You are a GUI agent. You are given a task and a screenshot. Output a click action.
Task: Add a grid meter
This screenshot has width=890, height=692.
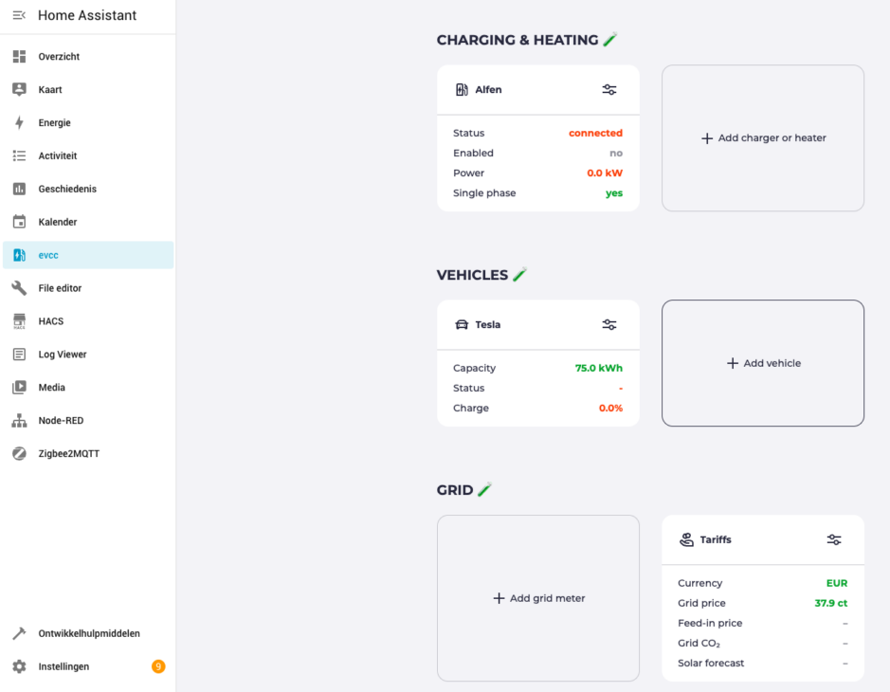pos(538,599)
